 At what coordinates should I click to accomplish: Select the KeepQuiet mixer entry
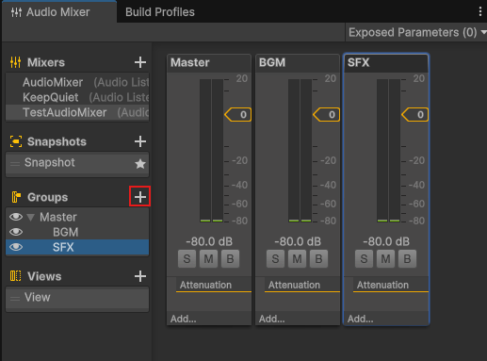click(x=77, y=97)
